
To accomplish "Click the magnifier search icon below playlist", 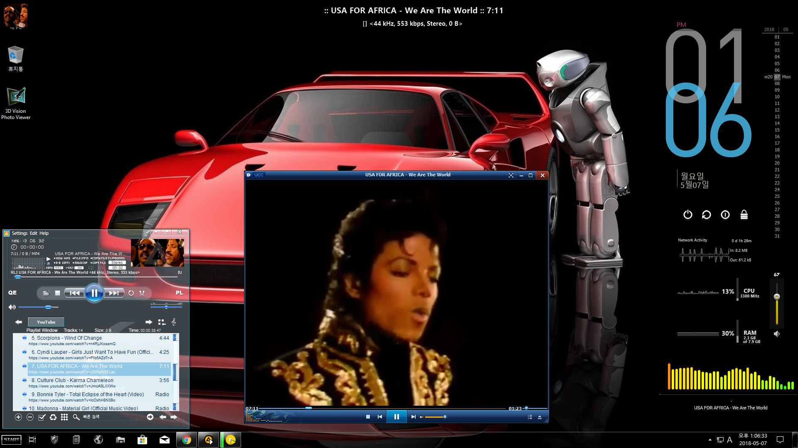I will click(76, 417).
